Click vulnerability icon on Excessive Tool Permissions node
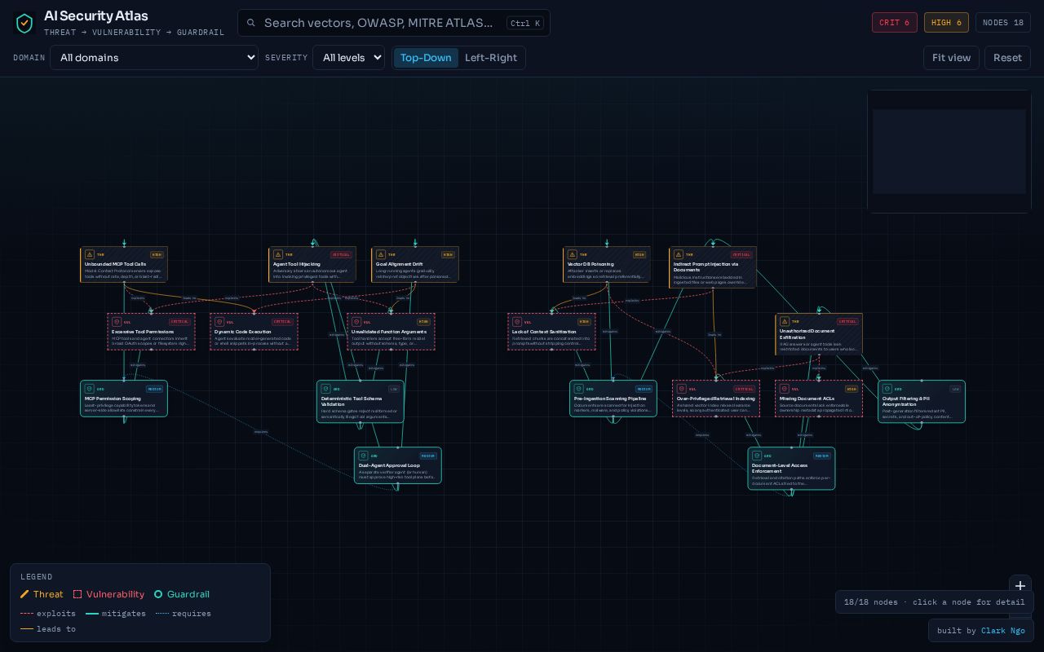The width and height of the screenshot is (1044, 652). [117, 322]
